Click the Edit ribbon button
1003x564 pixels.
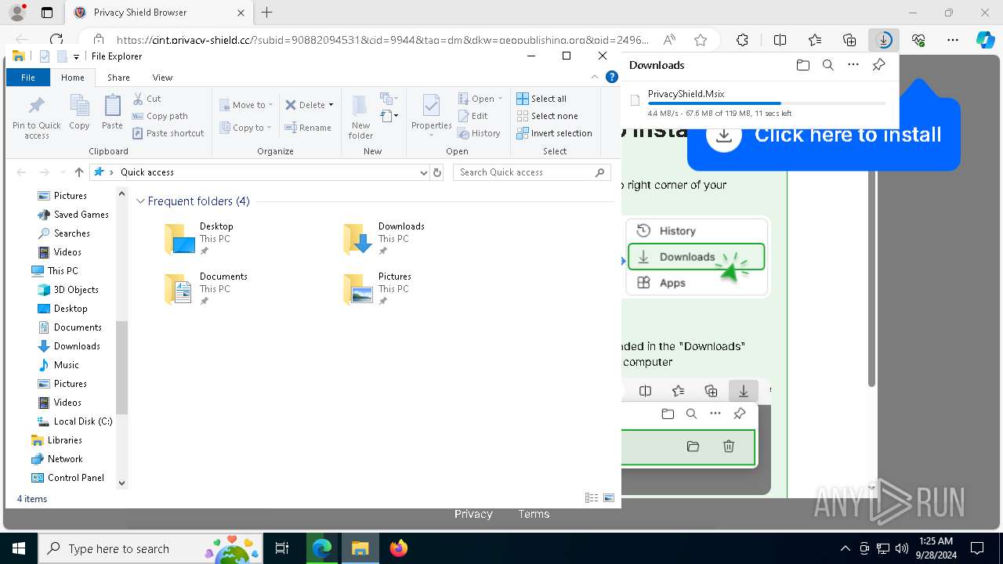pos(473,116)
